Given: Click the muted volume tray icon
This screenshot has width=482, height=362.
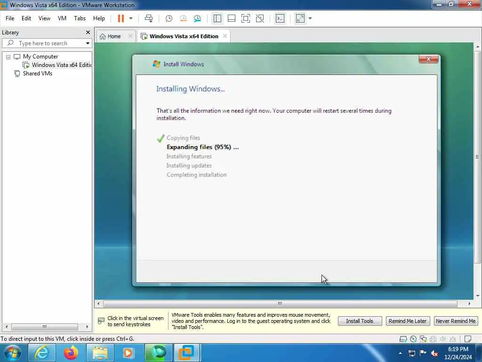Looking at the screenshot, I should click(x=434, y=353).
